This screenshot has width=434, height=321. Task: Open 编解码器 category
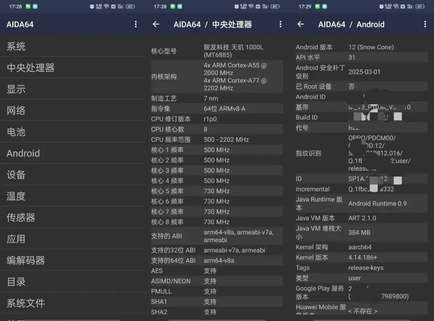click(72, 260)
